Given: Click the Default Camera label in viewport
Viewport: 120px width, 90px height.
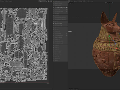Looking at the screenshot, I should click(x=109, y=3).
